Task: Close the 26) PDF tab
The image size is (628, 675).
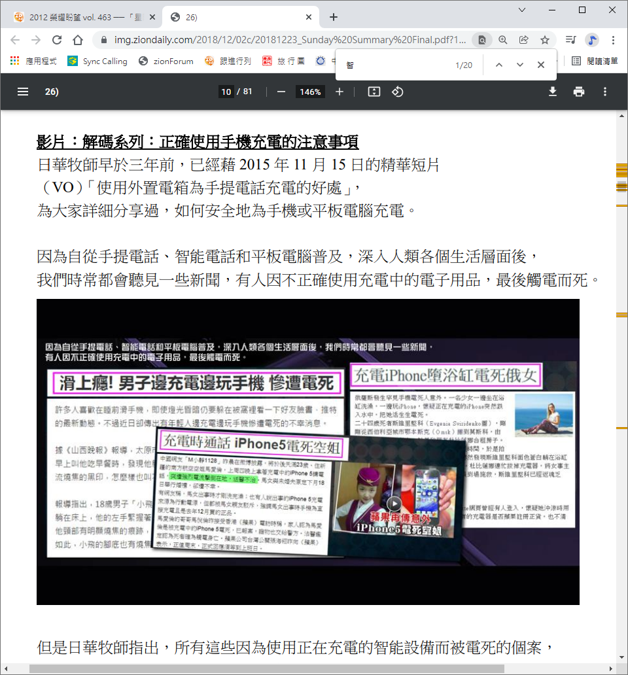Action: click(309, 17)
